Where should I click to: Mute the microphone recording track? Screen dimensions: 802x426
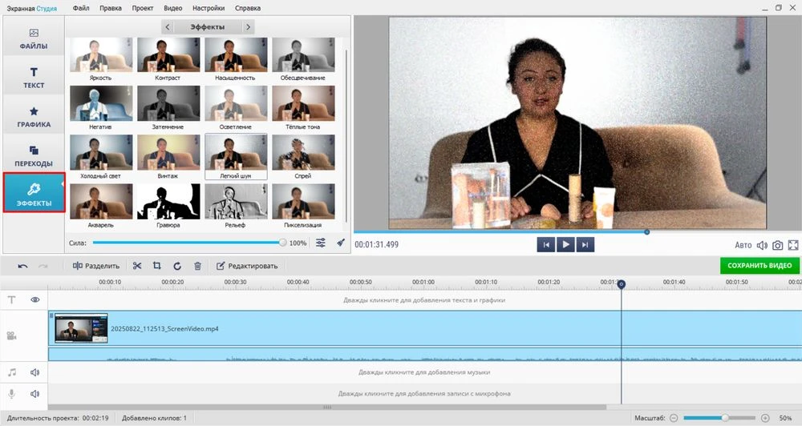tap(35, 394)
